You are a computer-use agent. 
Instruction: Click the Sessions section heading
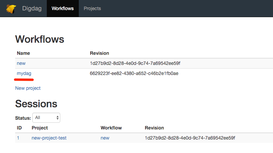point(36,103)
